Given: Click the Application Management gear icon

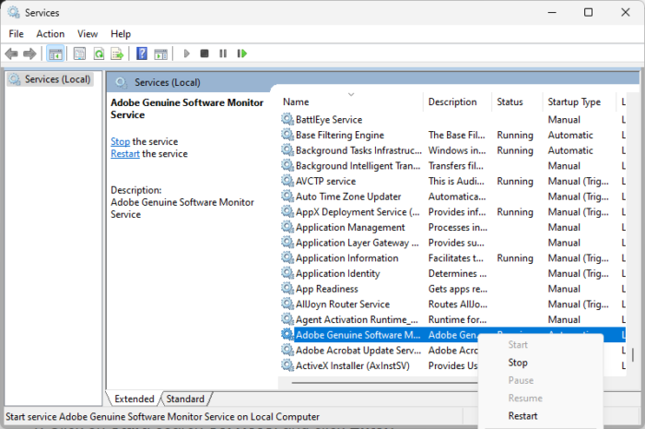Looking at the screenshot, I should (x=287, y=227).
